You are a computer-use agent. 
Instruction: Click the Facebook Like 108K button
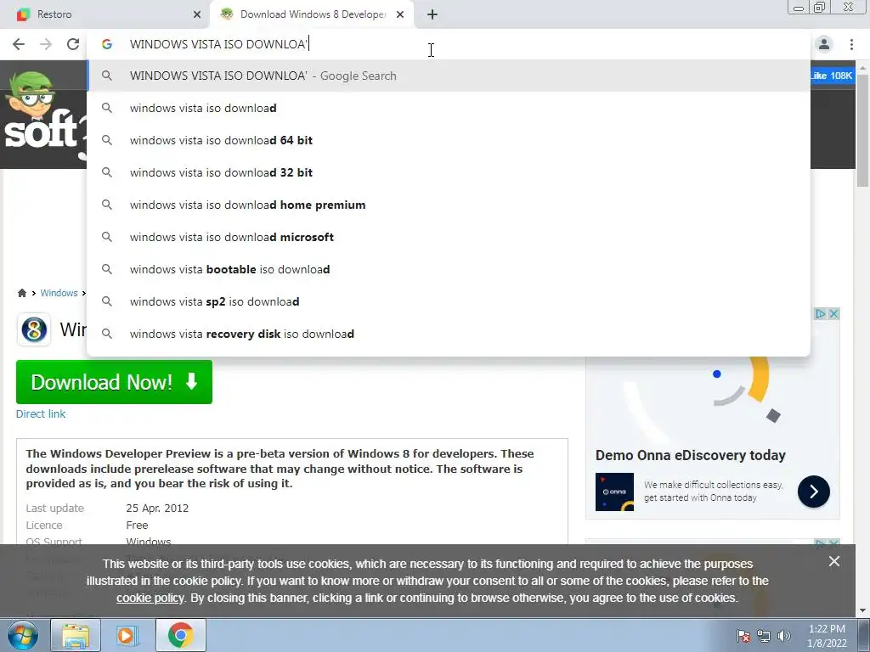tap(831, 76)
